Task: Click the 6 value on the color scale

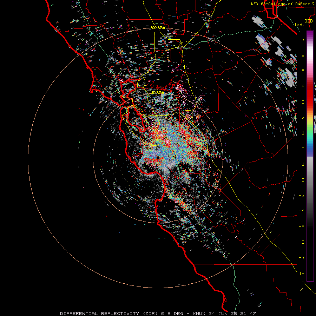Action: (x=303, y=55)
